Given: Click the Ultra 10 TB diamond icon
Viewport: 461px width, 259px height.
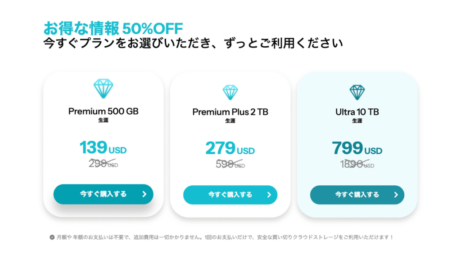Looking at the screenshot, I should pos(357,92).
